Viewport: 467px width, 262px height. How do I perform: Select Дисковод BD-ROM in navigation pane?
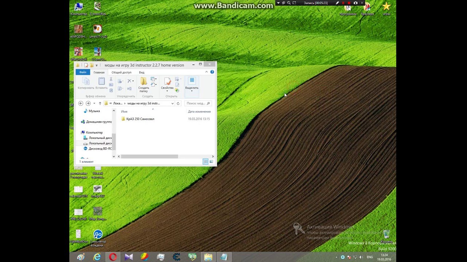(97, 148)
